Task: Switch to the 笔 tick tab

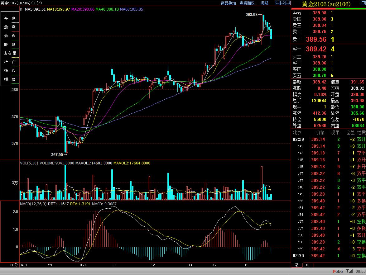Action: pos(296,265)
